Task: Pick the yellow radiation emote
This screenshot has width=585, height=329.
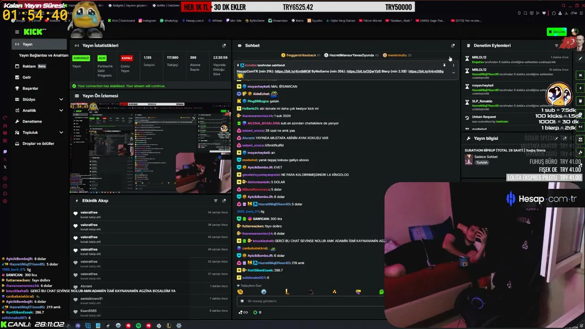Action: [x=335, y=292]
